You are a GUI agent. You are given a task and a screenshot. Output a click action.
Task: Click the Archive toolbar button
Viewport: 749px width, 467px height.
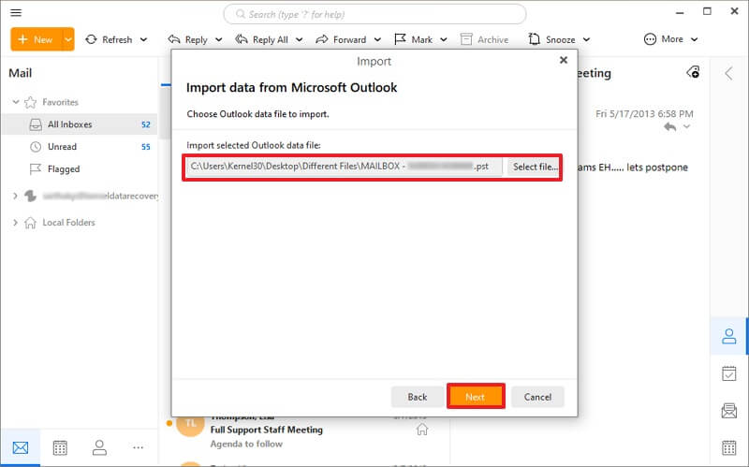coord(484,39)
